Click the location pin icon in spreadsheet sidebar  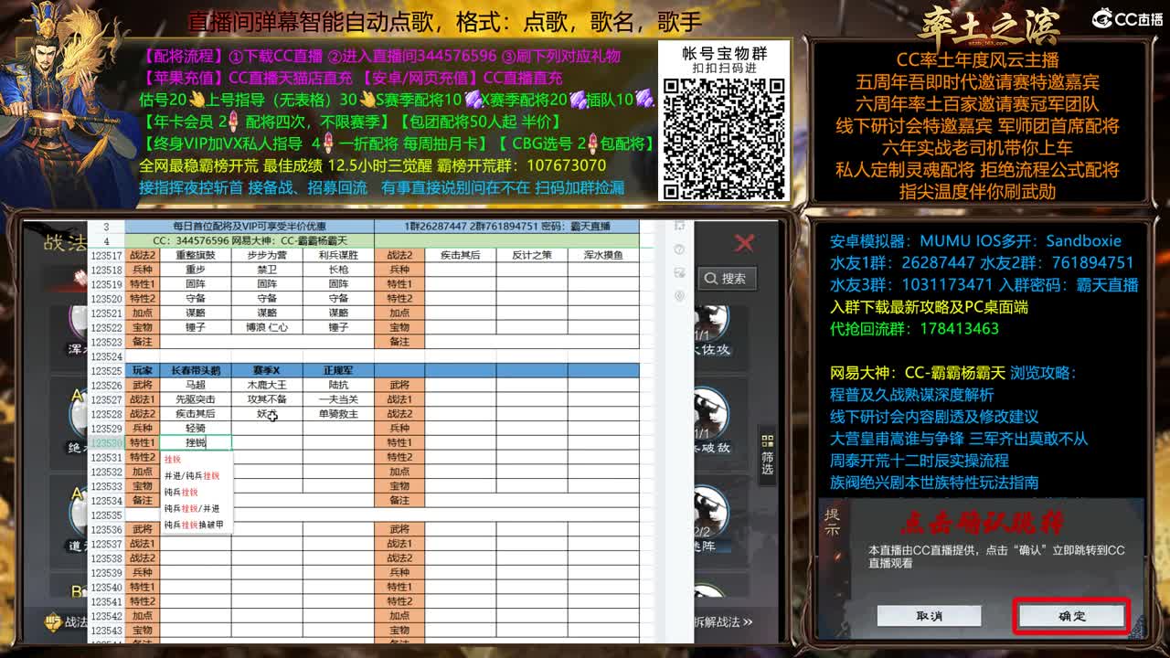click(x=679, y=296)
